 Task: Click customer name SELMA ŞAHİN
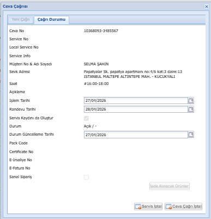(x=96, y=64)
